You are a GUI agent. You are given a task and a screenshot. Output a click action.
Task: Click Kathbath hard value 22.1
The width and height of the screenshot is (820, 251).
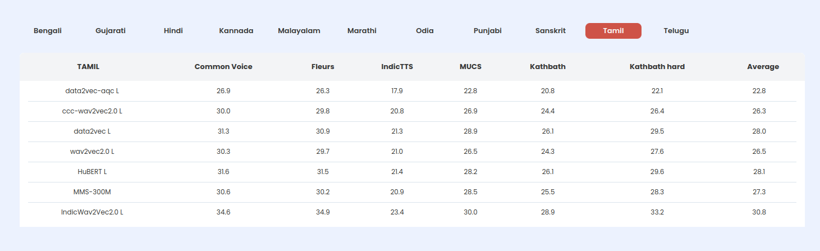point(657,91)
